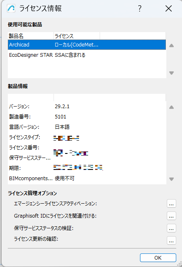The height and width of the screenshot is (267, 182).
Task: Open Graphisoft IDにライセンスを関連付ける button
Action: coord(171,216)
